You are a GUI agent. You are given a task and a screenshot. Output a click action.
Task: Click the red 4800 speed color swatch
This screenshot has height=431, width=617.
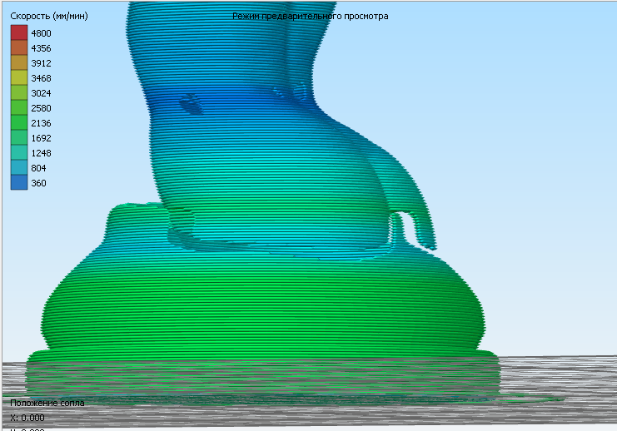tap(19, 32)
